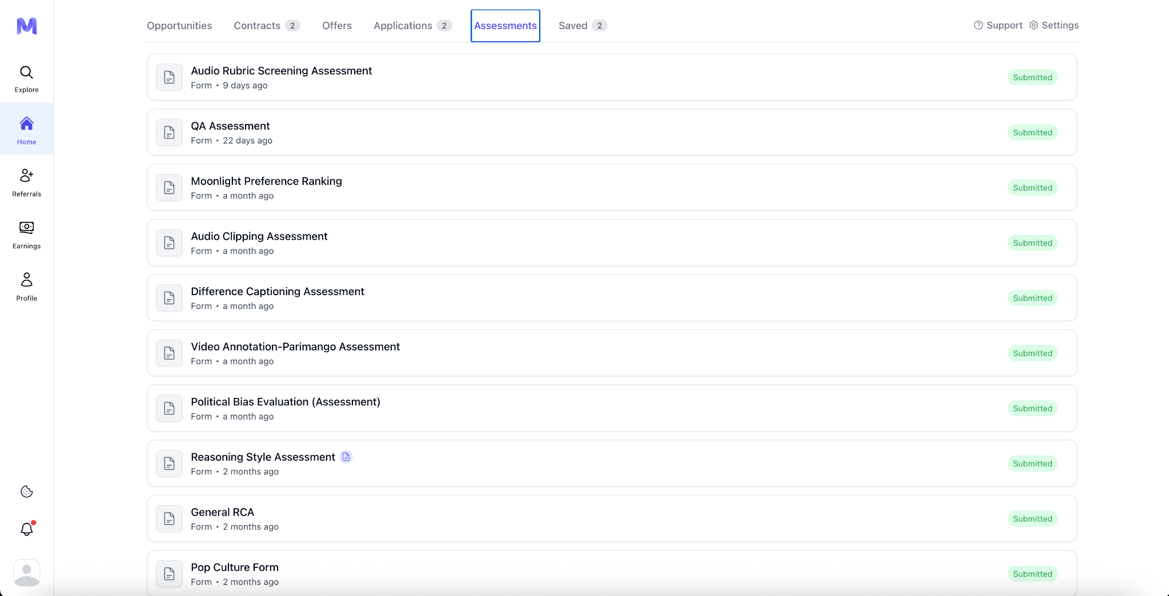Click the Mercor logo at top left
The image size is (1169, 596).
click(26, 26)
